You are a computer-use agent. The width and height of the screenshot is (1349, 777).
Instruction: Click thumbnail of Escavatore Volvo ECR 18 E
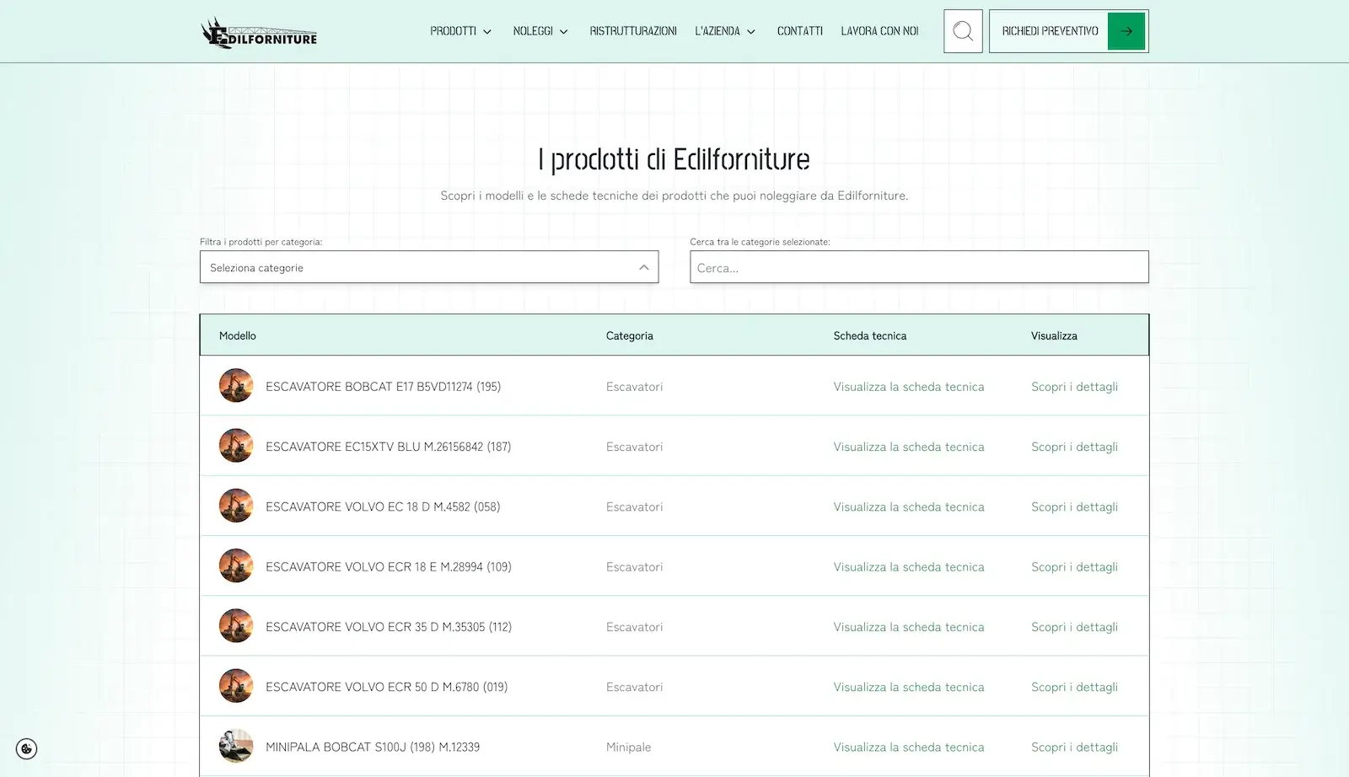click(x=236, y=566)
